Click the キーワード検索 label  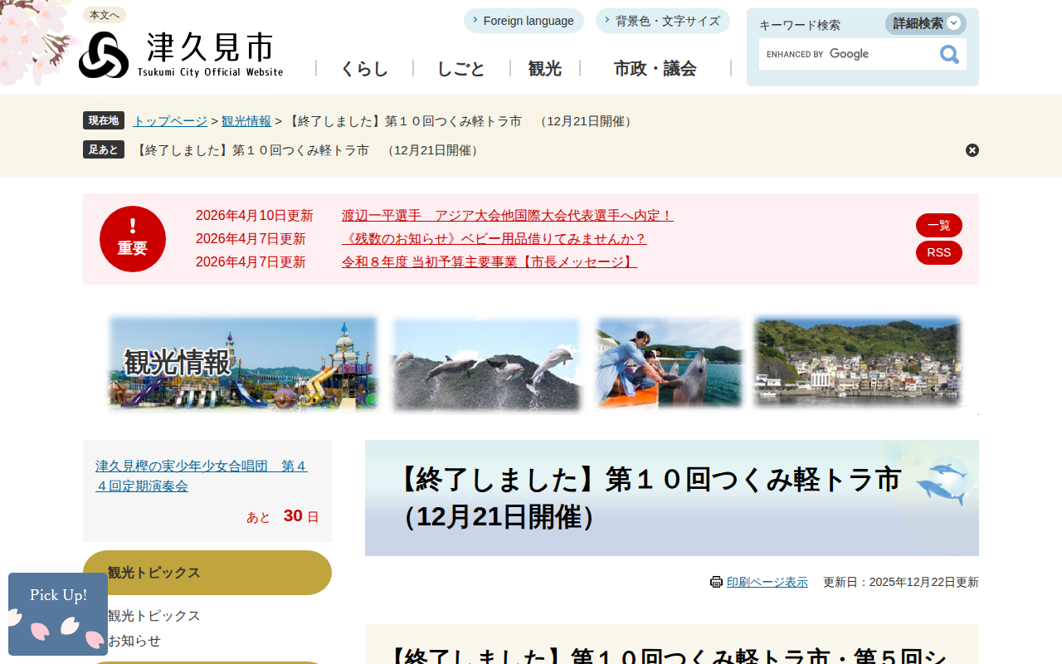pyautogui.click(x=800, y=25)
